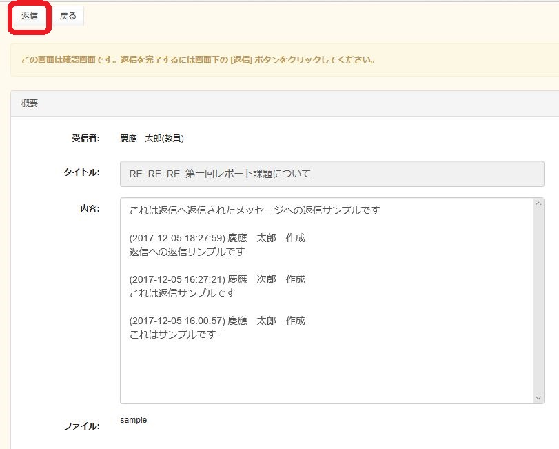The image size is (559, 449).
Task: Click the ファイル label
Action: pyautogui.click(x=81, y=426)
